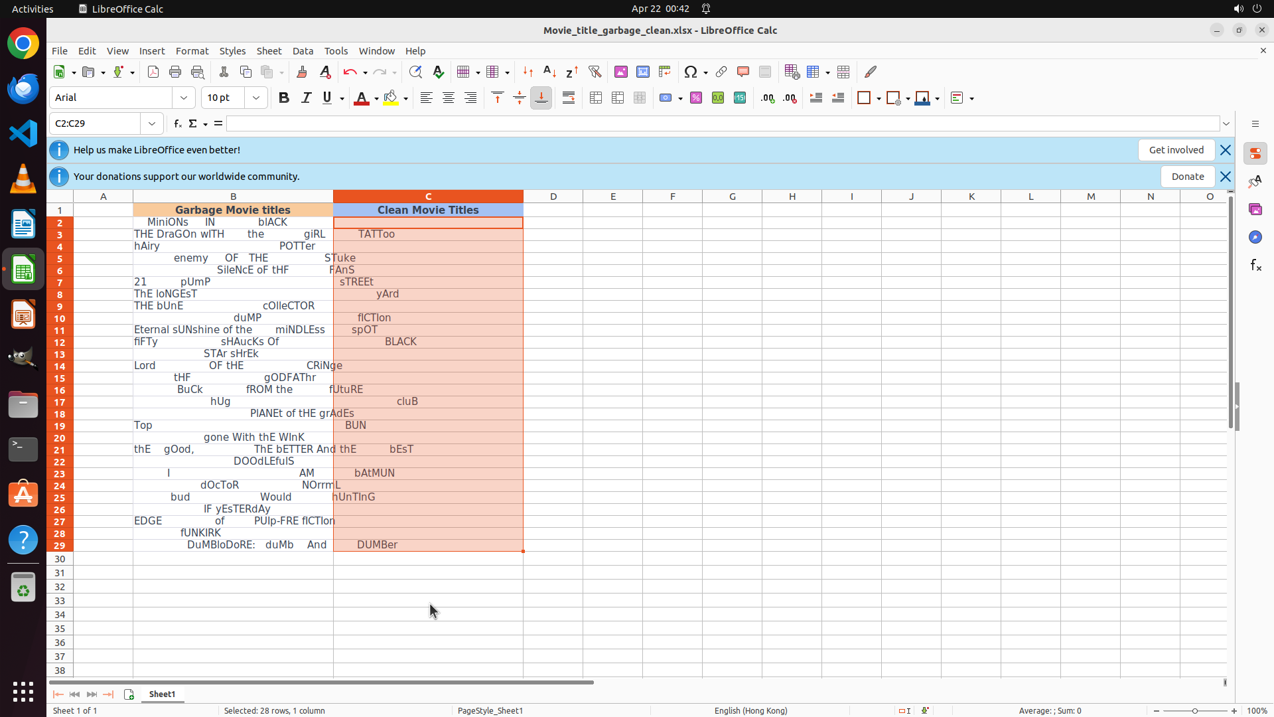Viewport: 1274px width, 717px height.
Task: Click the Export as PDF icon
Action: (x=153, y=72)
